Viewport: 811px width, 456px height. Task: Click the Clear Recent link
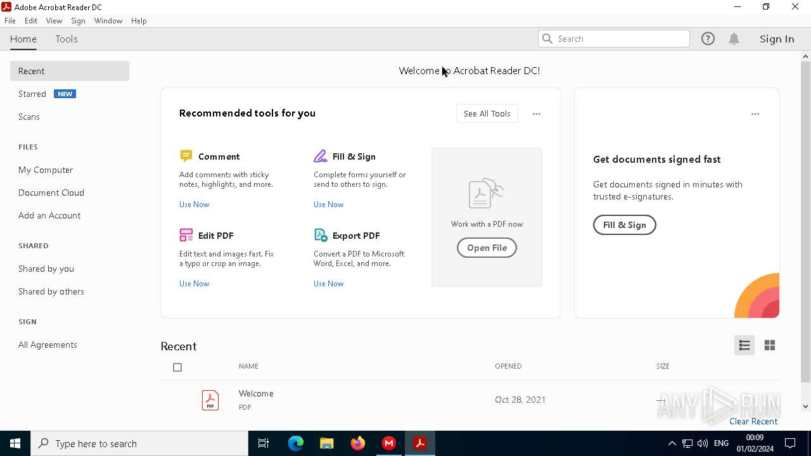tap(753, 422)
